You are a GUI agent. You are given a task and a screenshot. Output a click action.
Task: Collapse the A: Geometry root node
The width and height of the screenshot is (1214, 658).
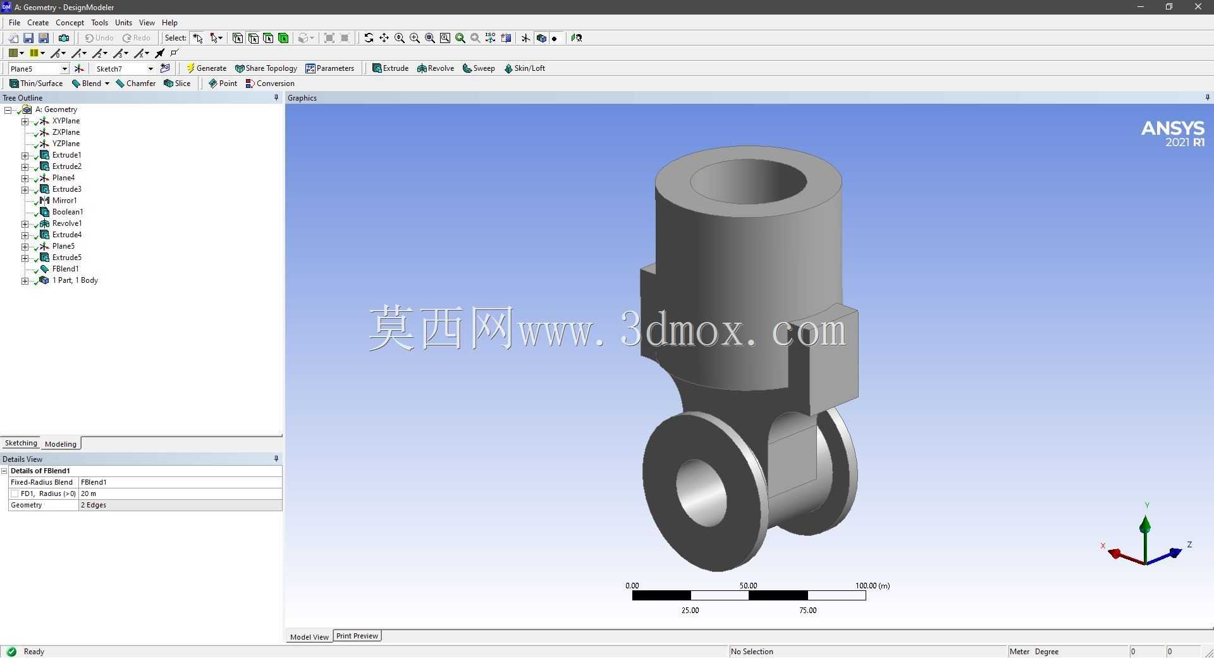point(8,109)
